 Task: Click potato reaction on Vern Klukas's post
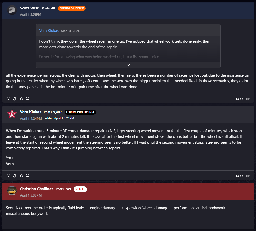tap(15, 176)
